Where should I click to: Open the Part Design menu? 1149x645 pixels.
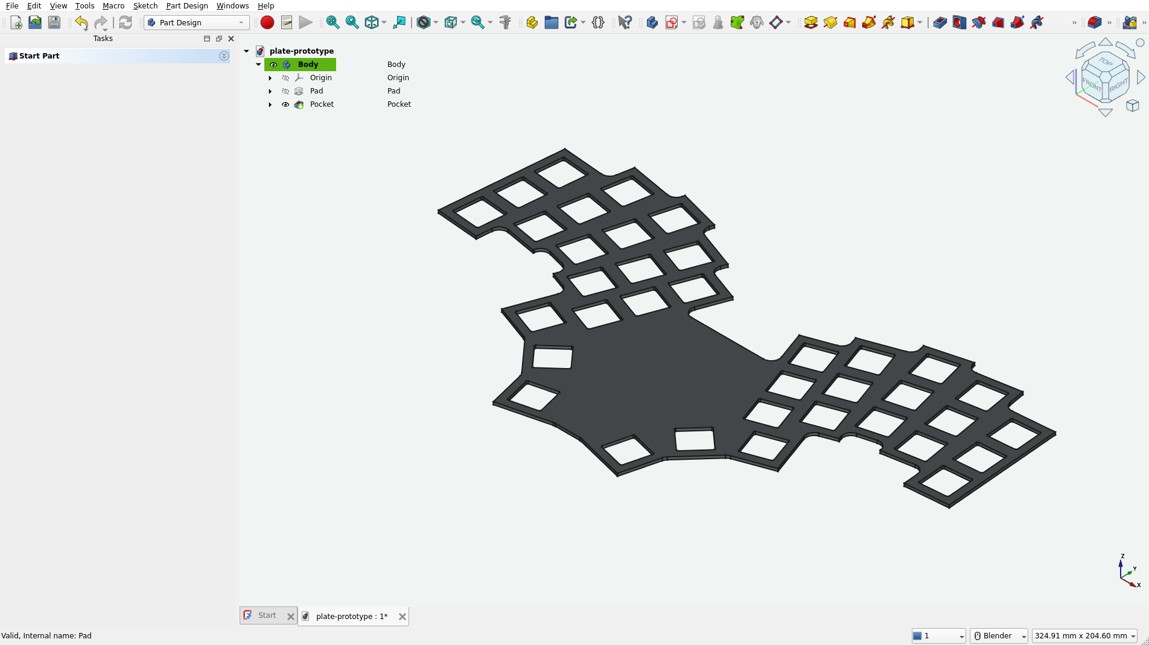[187, 6]
